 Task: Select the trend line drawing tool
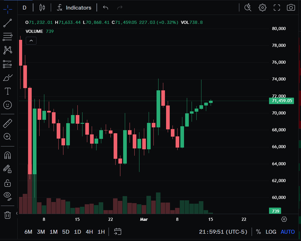click(8, 23)
